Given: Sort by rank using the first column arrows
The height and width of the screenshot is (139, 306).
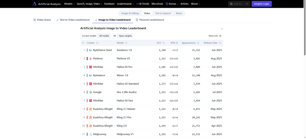Looking at the screenshot, I should 83,43.
